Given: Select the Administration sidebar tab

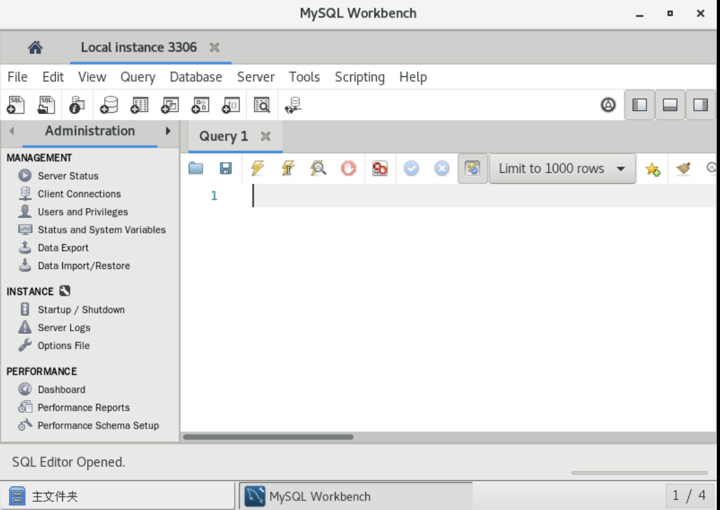Looking at the screenshot, I should click(x=90, y=131).
